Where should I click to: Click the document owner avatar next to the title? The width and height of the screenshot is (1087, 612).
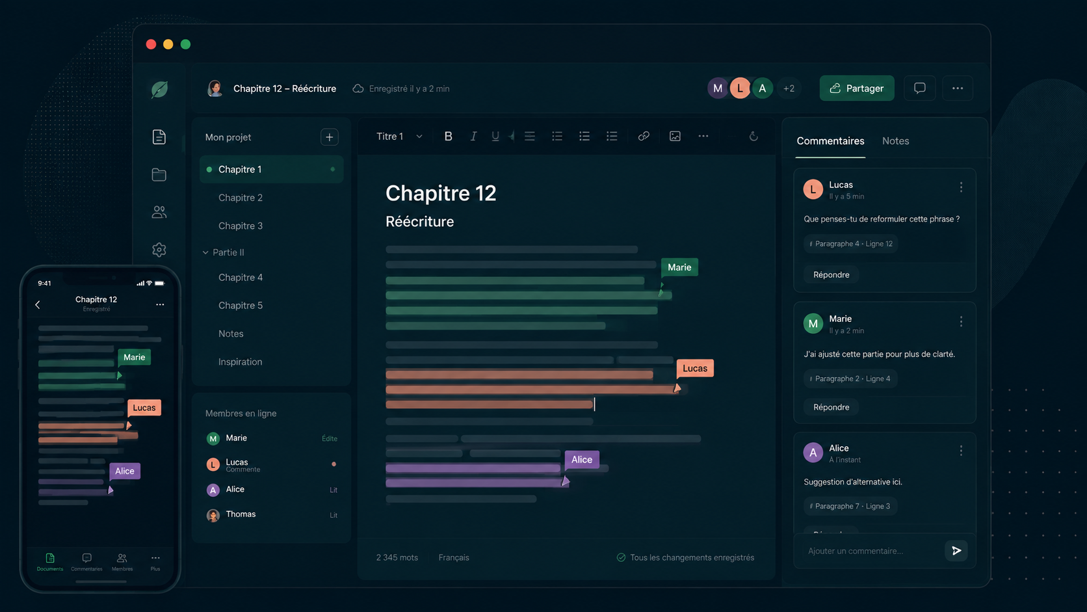point(215,88)
